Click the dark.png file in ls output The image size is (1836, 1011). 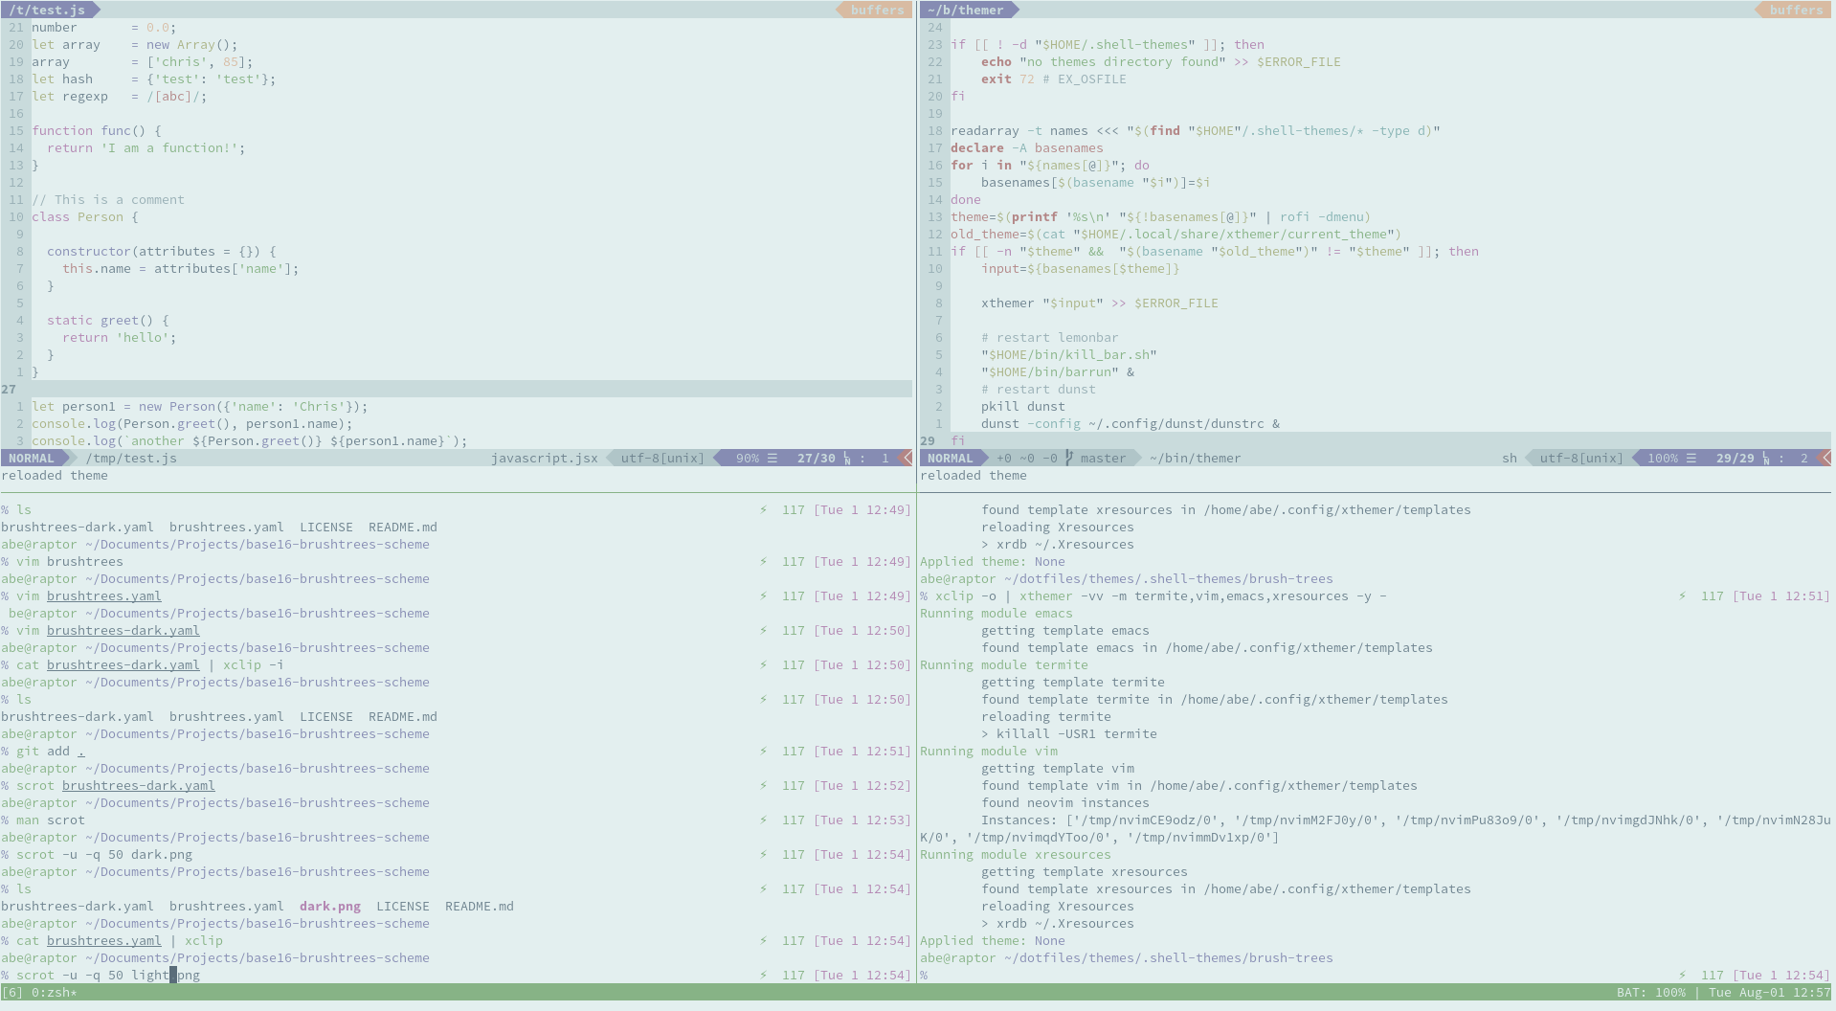click(x=330, y=906)
